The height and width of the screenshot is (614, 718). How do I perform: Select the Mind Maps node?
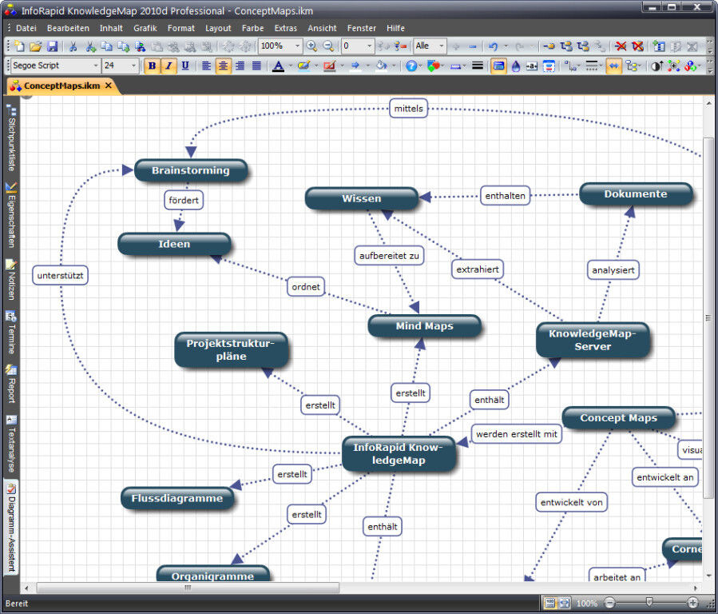[424, 326]
